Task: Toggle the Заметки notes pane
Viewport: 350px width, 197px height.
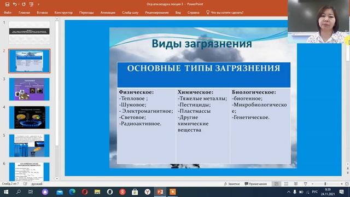Action: 232,184
